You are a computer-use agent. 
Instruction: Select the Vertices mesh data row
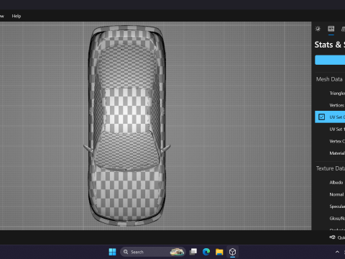pos(330,105)
